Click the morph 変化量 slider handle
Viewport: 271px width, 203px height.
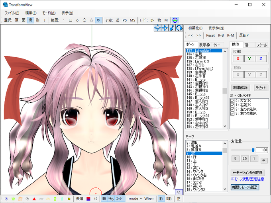click(253, 150)
